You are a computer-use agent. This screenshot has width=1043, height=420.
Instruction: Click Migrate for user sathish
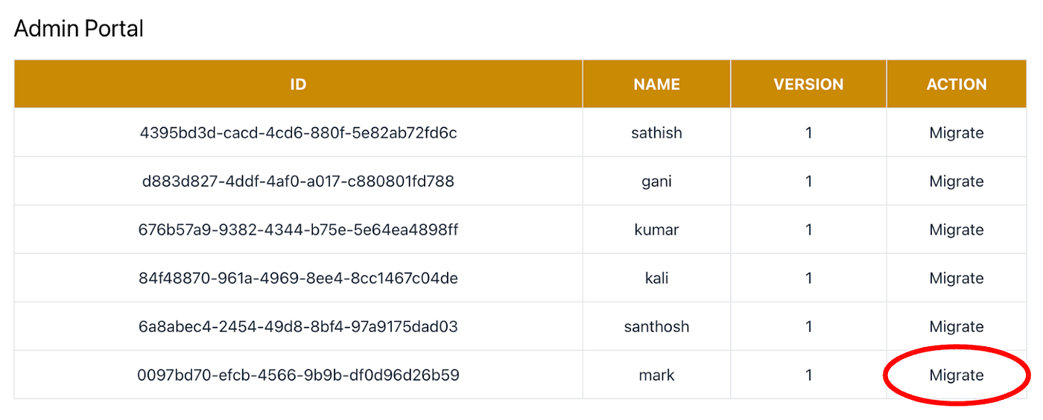(x=957, y=133)
